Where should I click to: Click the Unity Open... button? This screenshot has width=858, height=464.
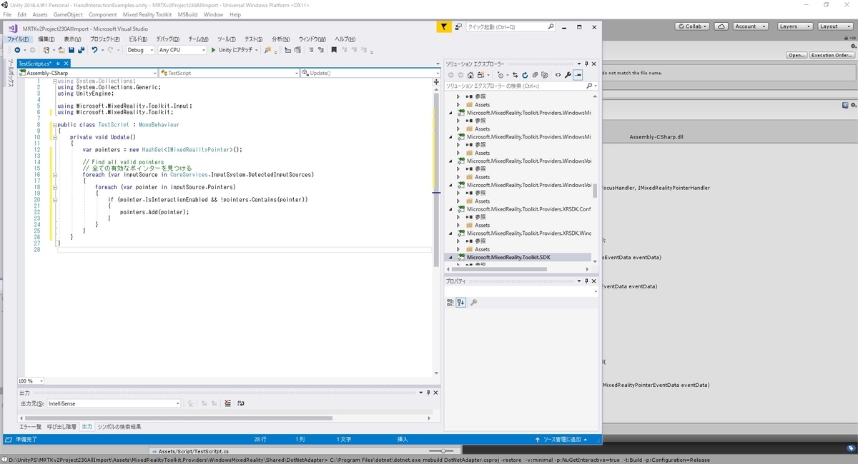(x=797, y=55)
